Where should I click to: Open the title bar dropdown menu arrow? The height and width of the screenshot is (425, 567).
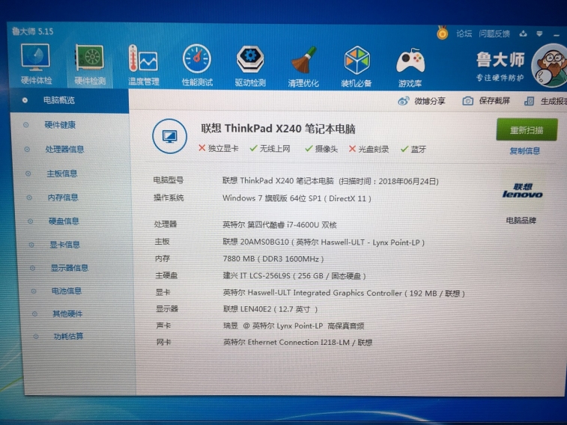[539, 34]
